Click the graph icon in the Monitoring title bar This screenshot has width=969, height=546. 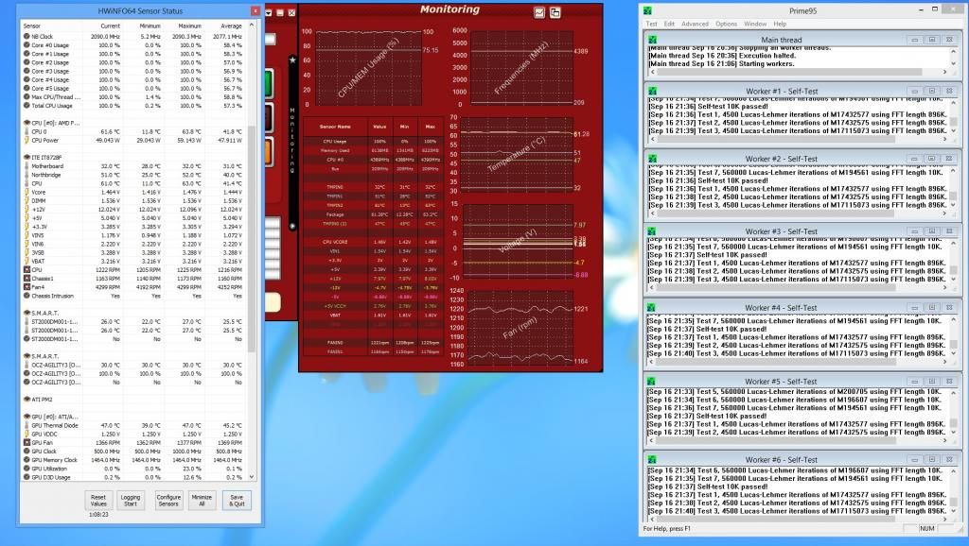pos(539,12)
